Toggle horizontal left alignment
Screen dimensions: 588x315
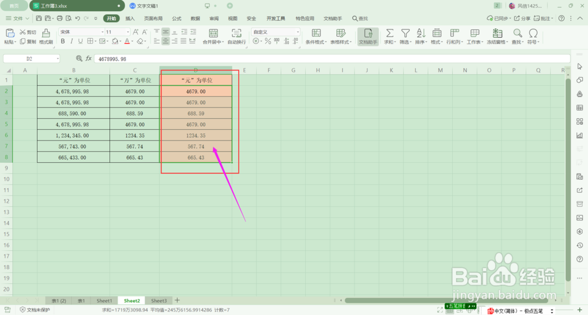click(157, 41)
